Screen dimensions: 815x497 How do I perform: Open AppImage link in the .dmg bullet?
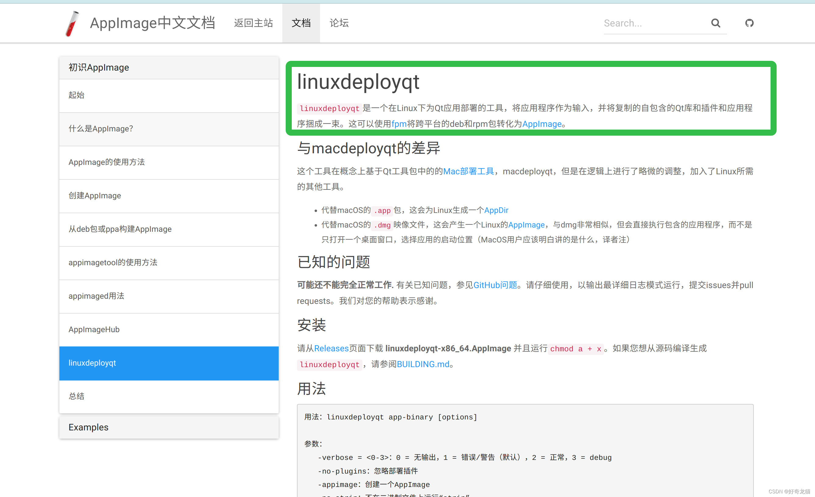coord(526,225)
